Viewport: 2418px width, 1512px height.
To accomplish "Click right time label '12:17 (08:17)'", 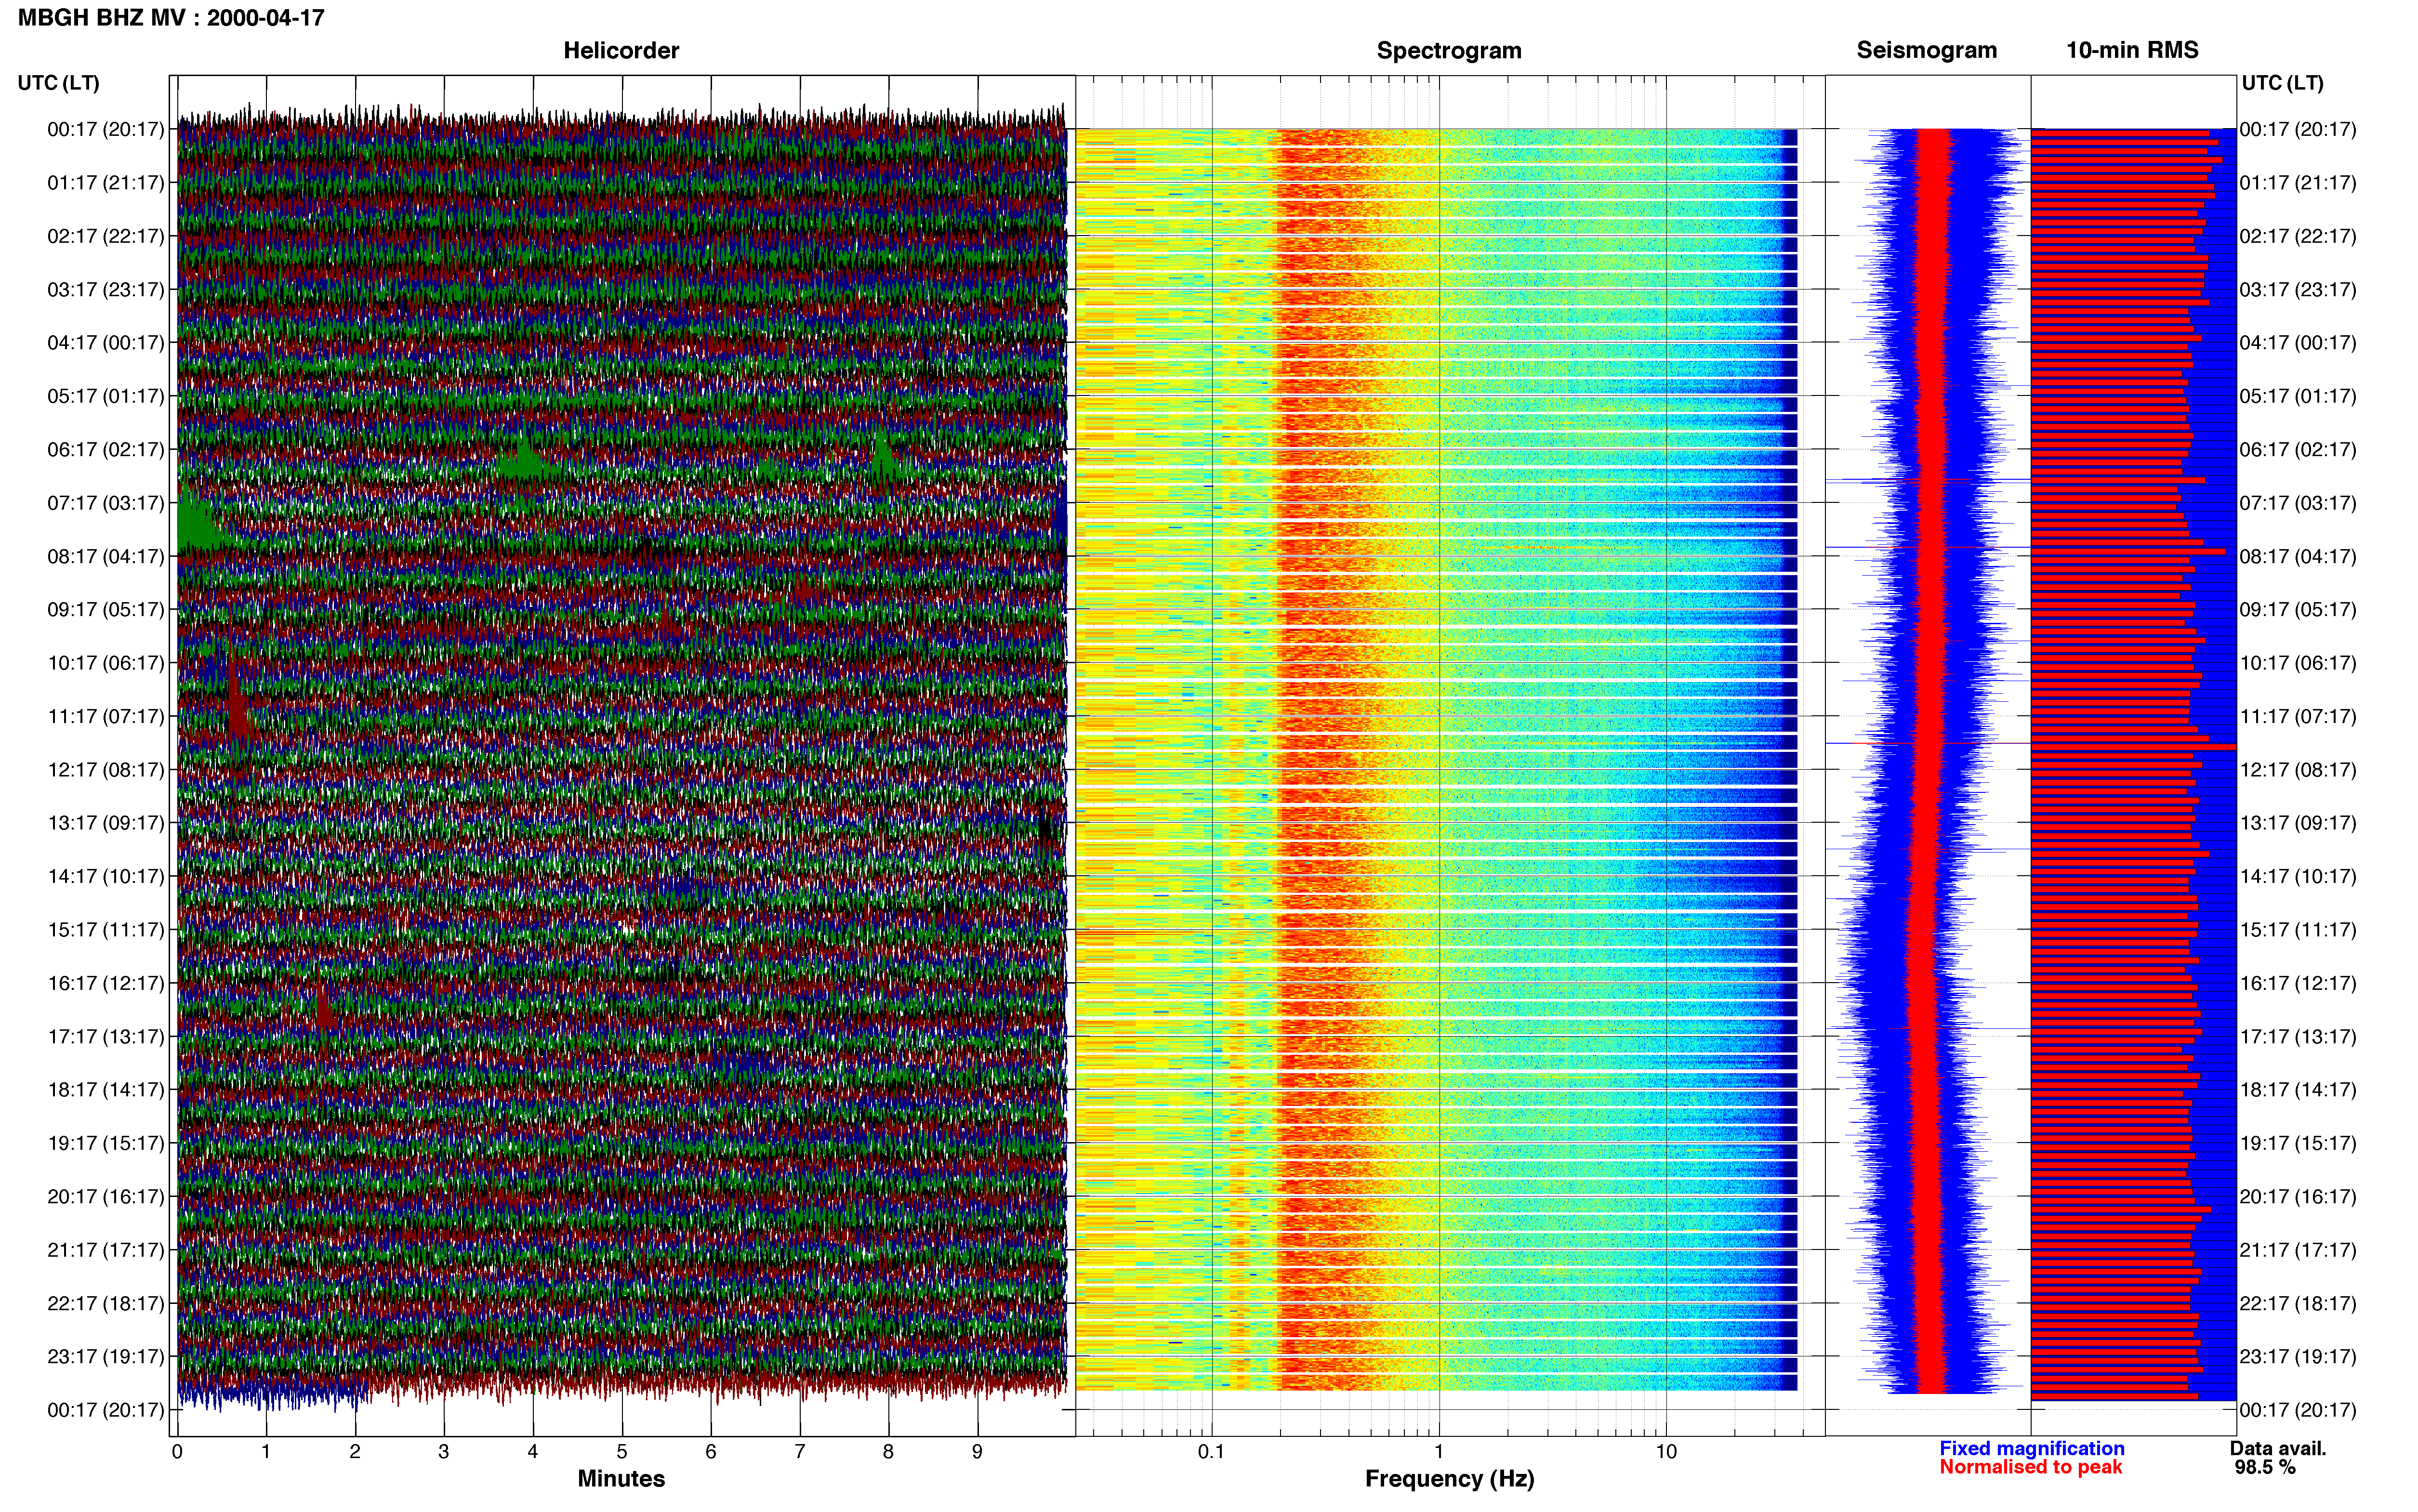I will [x=2298, y=770].
